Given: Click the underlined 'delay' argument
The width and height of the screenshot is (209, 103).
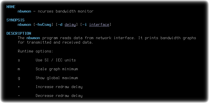Looking at the screenshot, I should coord(70,24).
